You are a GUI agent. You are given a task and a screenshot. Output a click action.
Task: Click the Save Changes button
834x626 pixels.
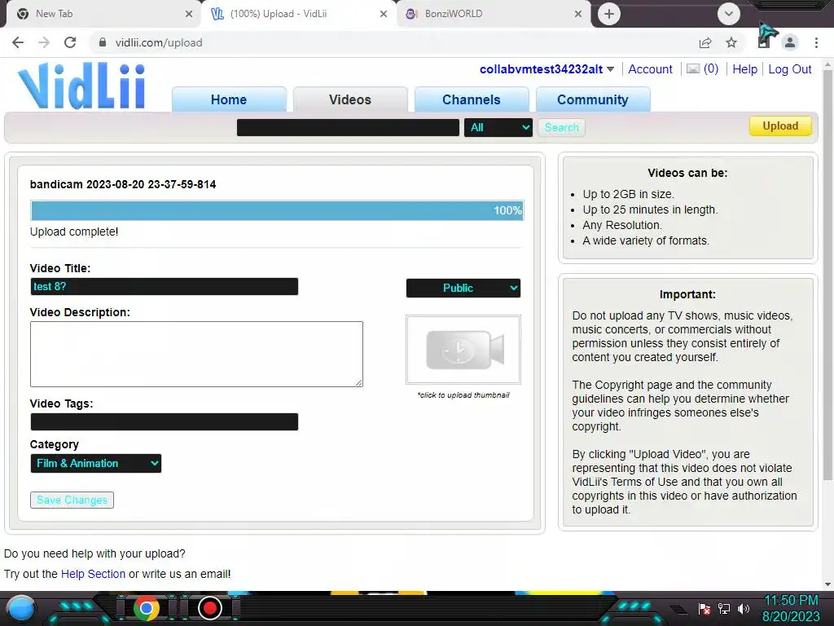[x=72, y=500]
